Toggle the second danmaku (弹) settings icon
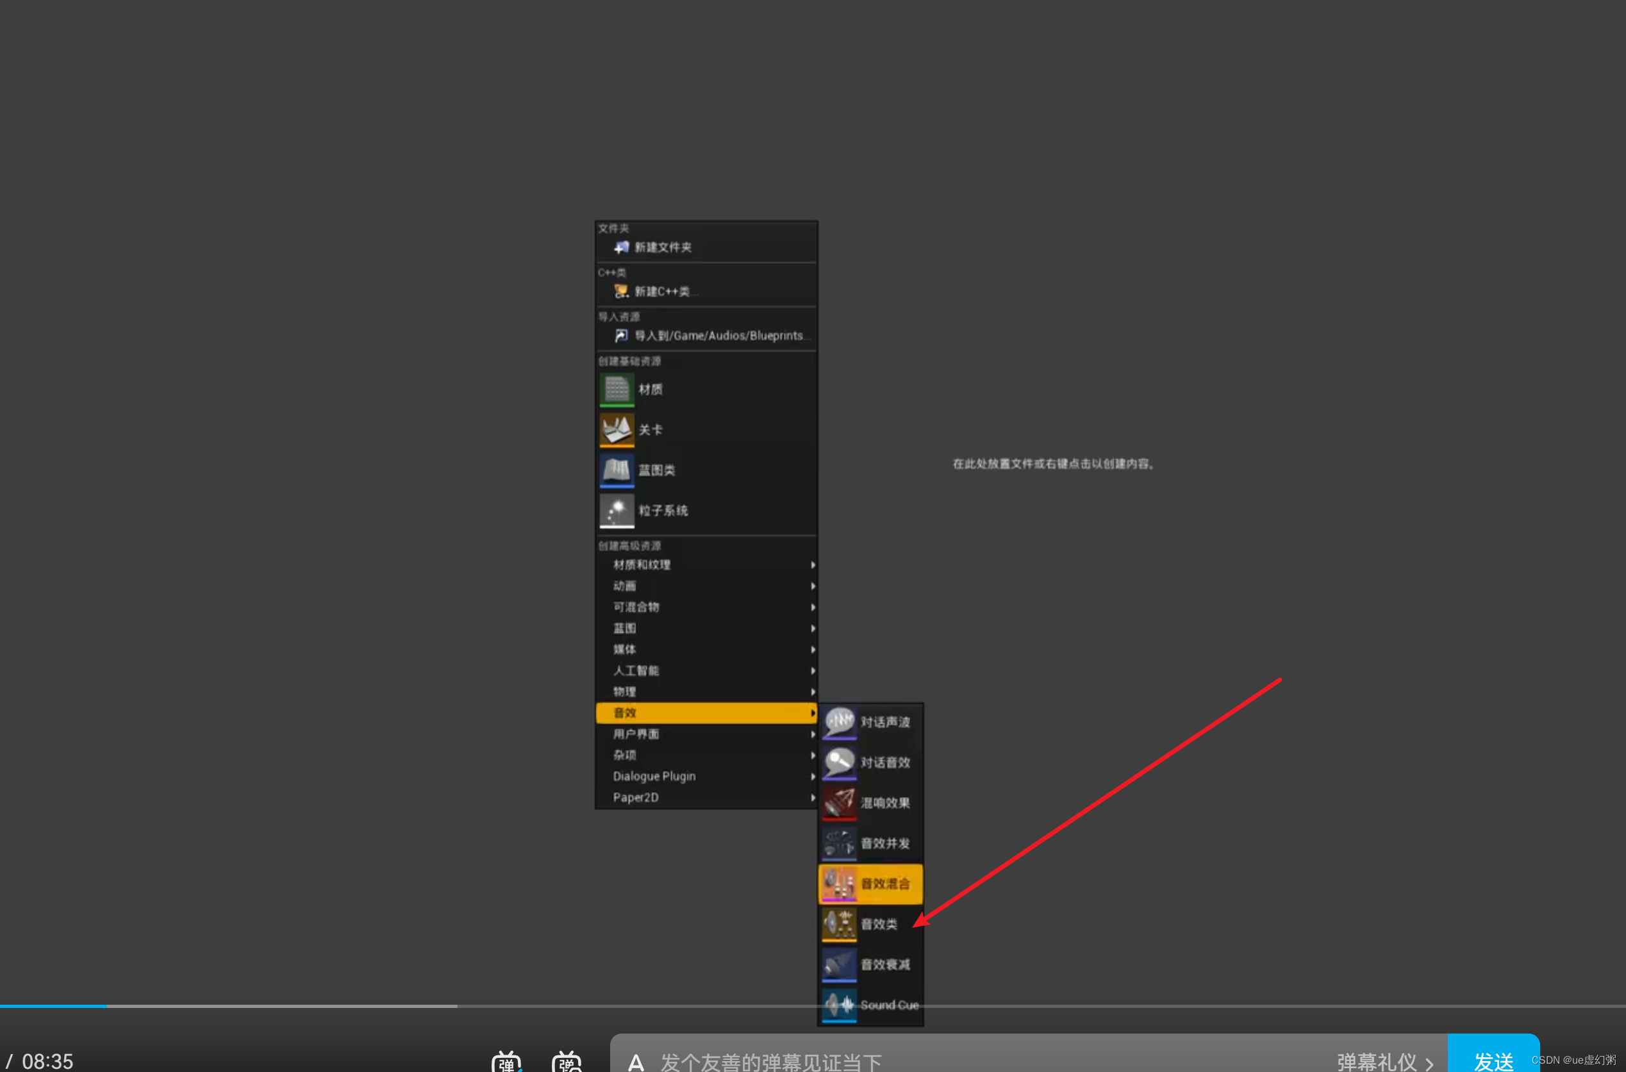The height and width of the screenshot is (1072, 1626). click(566, 1061)
